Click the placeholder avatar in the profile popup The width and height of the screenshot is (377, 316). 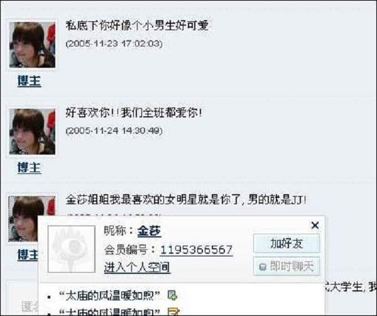72,249
